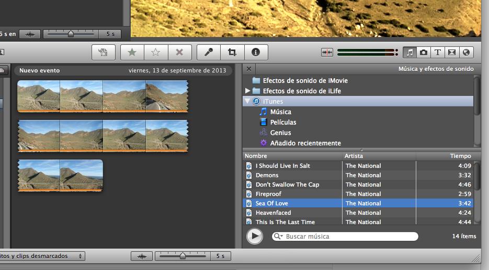Play the selected song preview

point(254,236)
